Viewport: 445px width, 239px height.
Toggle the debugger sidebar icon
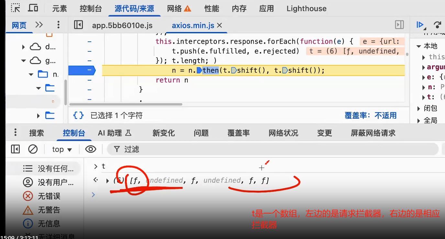tap(399, 25)
